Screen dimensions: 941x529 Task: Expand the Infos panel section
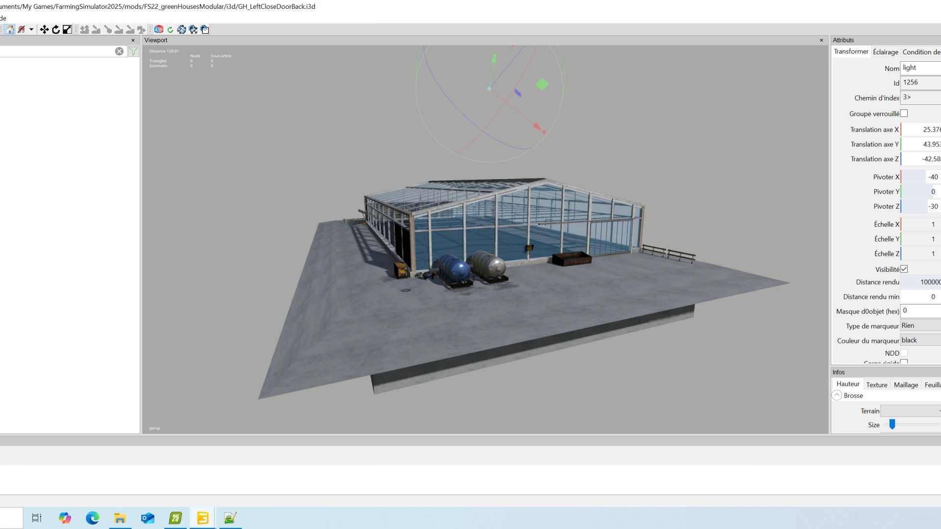[x=839, y=371]
